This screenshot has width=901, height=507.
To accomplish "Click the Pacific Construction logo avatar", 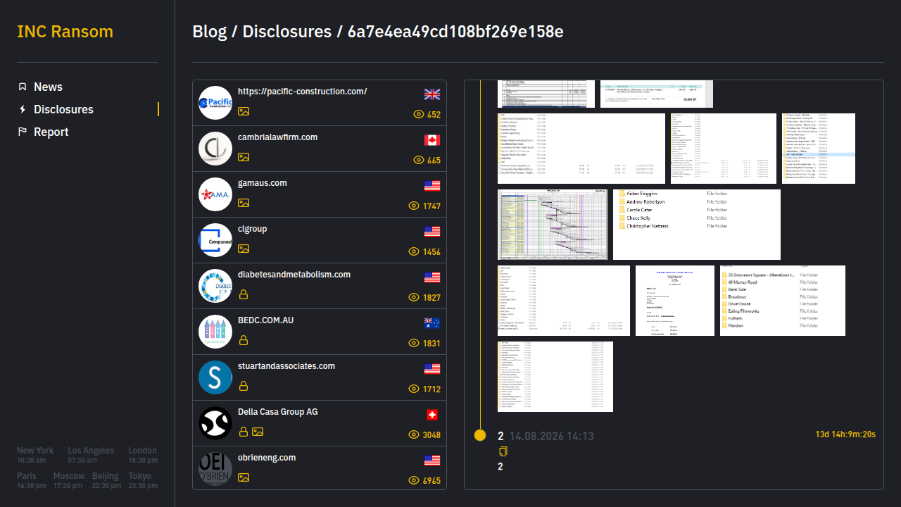I will click(215, 103).
